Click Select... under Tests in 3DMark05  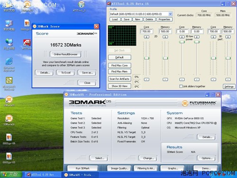99,158
